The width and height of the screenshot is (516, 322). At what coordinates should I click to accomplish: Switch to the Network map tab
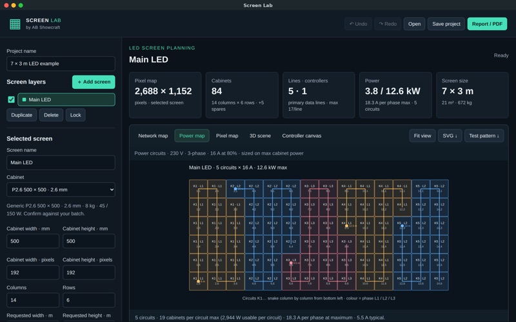pos(153,136)
